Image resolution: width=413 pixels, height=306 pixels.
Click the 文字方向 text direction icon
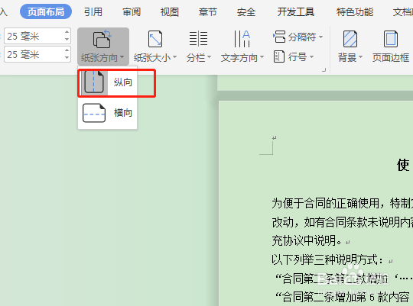[242, 39]
